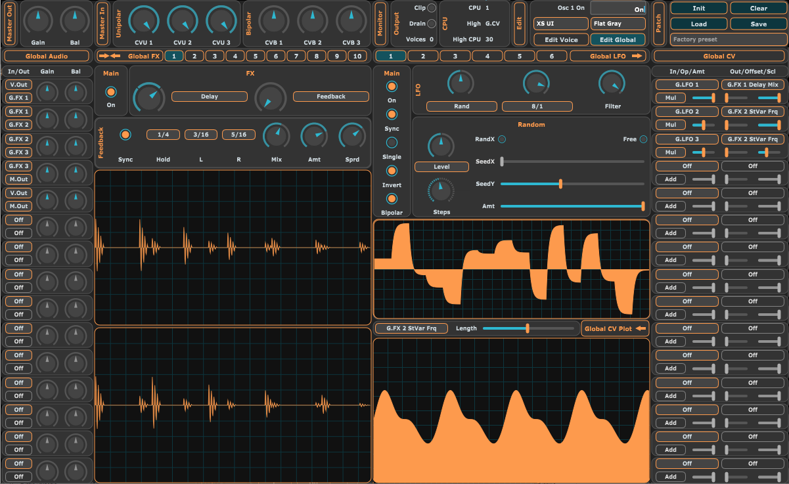Click the SeedX slider

(x=572, y=162)
